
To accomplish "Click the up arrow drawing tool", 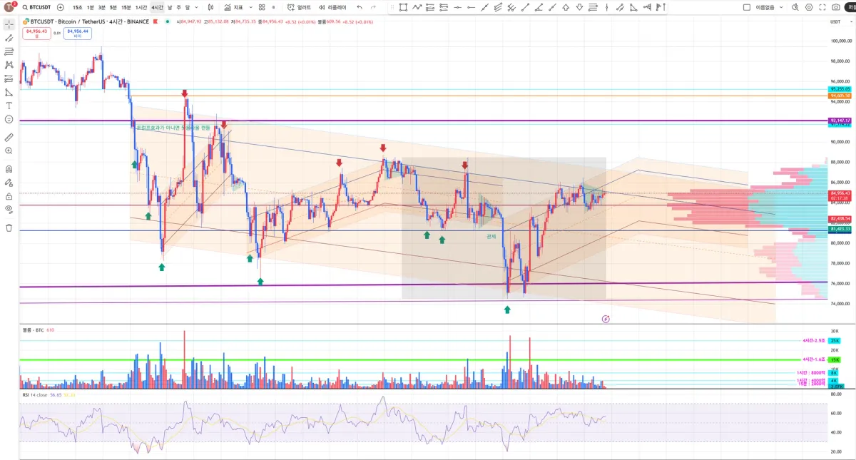I will [x=566, y=7].
